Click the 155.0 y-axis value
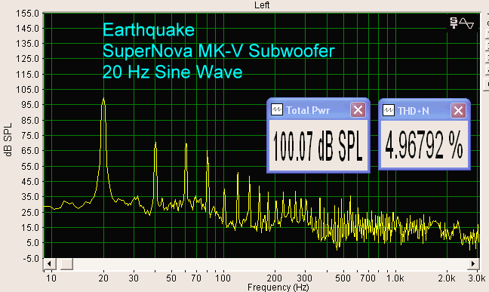The width and height of the screenshot is (489, 292). (x=27, y=14)
